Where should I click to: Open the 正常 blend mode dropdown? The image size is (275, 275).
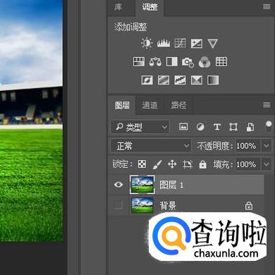pos(151,146)
